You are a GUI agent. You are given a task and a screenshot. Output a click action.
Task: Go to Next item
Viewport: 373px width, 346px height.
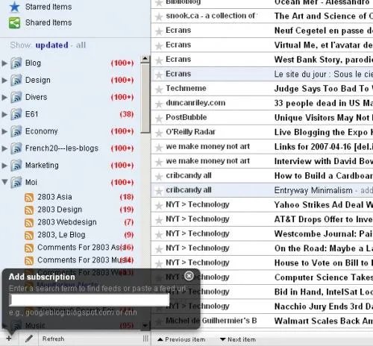pyautogui.click(x=238, y=339)
